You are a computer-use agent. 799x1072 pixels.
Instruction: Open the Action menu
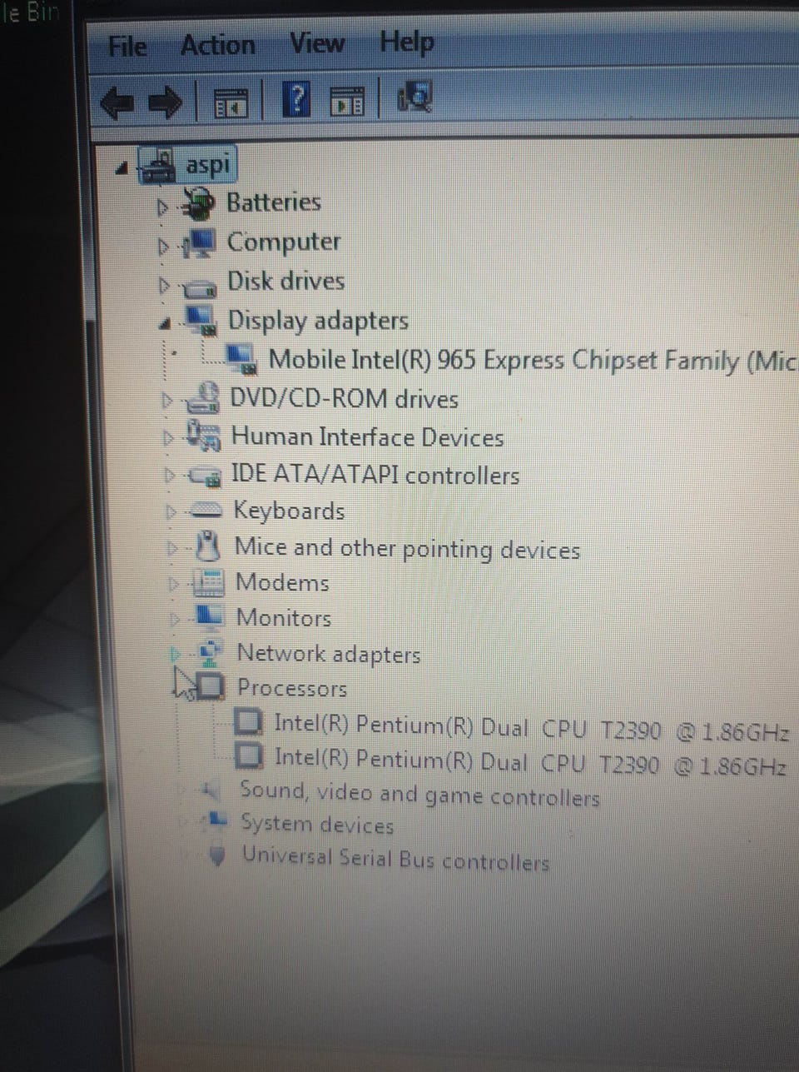coord(217,44)
